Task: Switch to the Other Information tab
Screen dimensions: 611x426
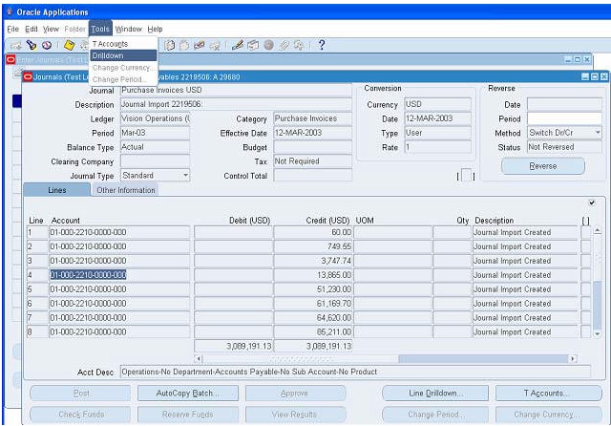Action: [x=125, y=190]
